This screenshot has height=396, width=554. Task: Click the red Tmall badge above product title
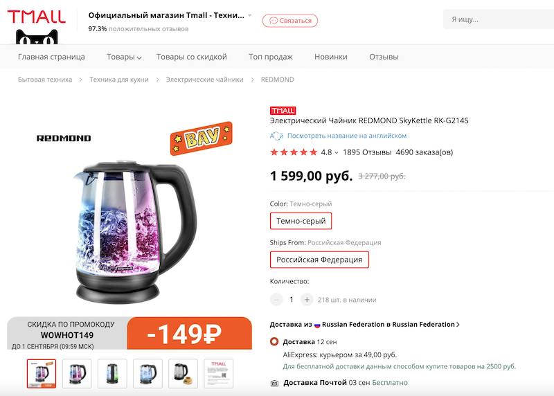click(283, 111)
